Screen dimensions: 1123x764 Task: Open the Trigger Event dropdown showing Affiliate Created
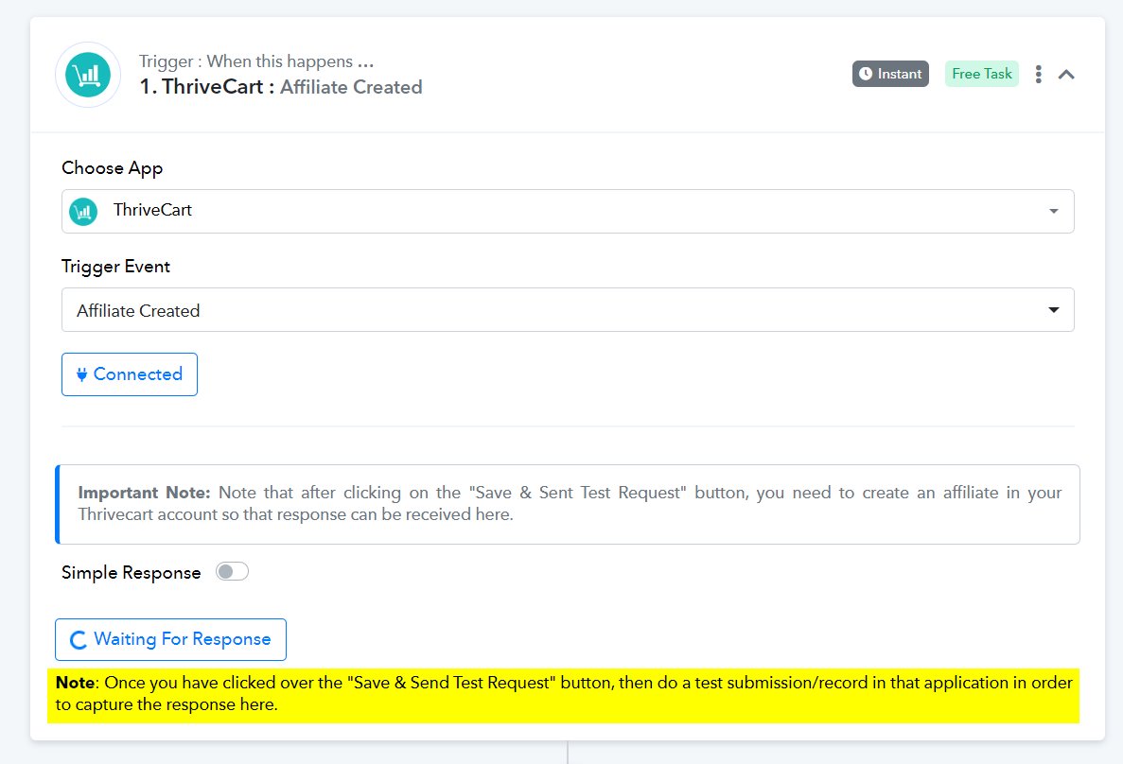coord(568,310)
